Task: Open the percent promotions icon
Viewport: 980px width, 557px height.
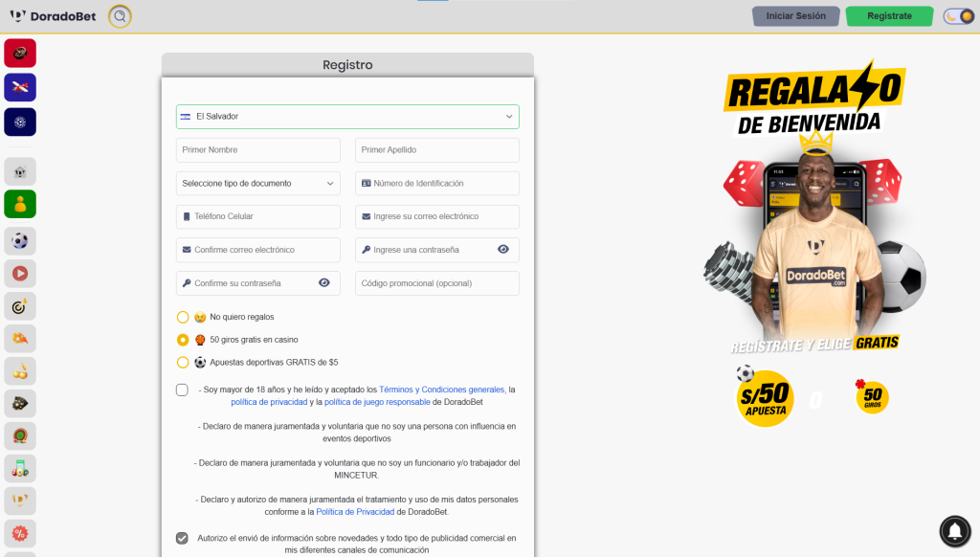Action: [x=20, y=533]
